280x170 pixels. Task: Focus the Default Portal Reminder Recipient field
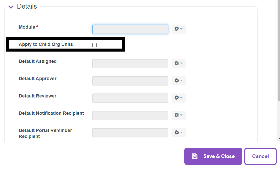tap(130, 132)
